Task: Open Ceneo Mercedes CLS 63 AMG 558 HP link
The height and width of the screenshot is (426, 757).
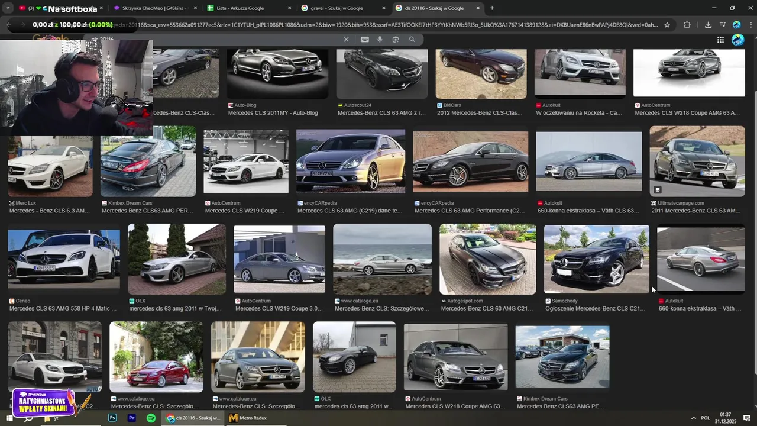Action: point(62,308)
